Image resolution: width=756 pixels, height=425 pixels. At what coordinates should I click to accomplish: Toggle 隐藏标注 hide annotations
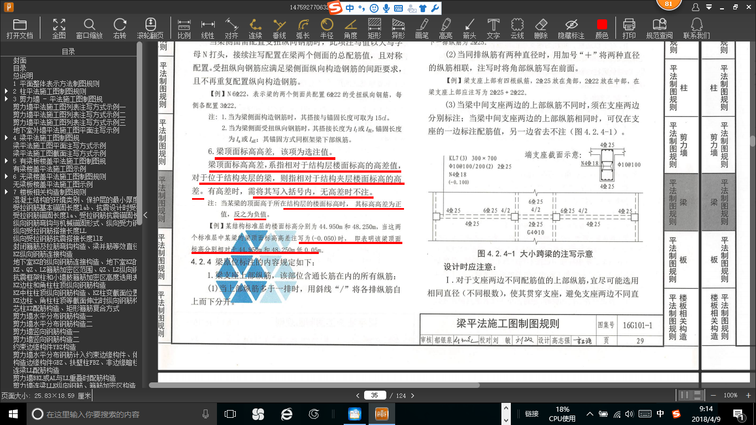pyautogui.click(x=571, y=28)
